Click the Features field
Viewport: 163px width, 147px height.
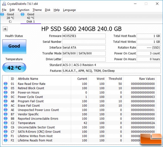coord(111,71)
